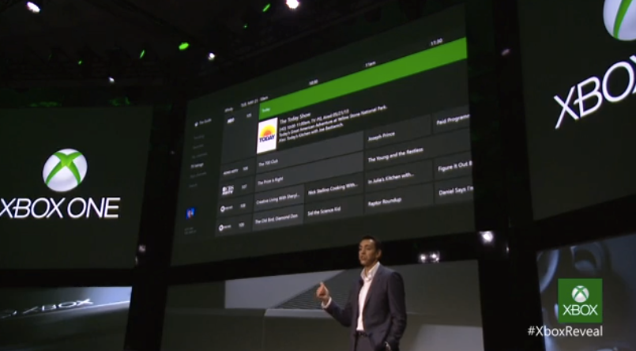The image size is (636, 351).
Task: Select the Daniel Says I'm listing
Action: point(453,190)
